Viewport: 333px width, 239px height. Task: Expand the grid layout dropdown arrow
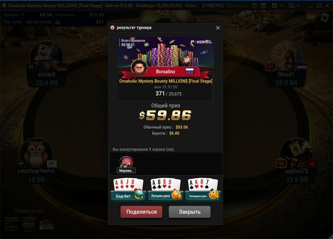282,6
